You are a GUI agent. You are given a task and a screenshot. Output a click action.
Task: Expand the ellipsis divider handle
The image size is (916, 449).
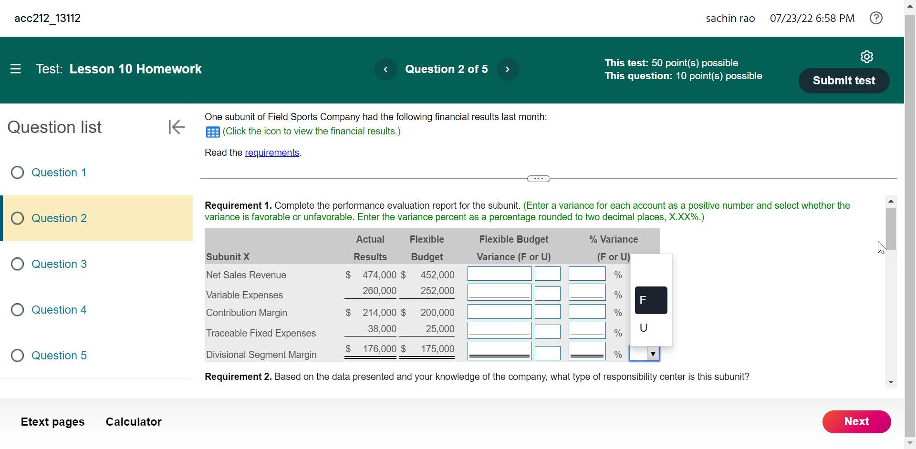click(538, 179)
